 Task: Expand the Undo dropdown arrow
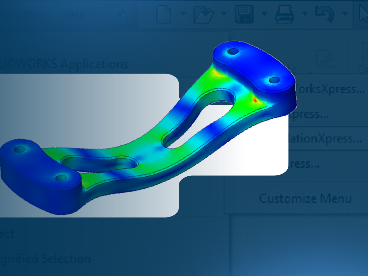pyautogui.click(x=345, y=14)
